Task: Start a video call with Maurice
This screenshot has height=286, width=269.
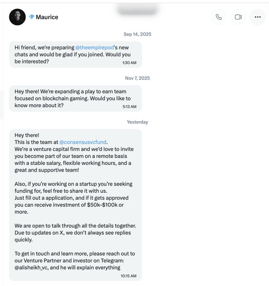Action: (238, 17)
